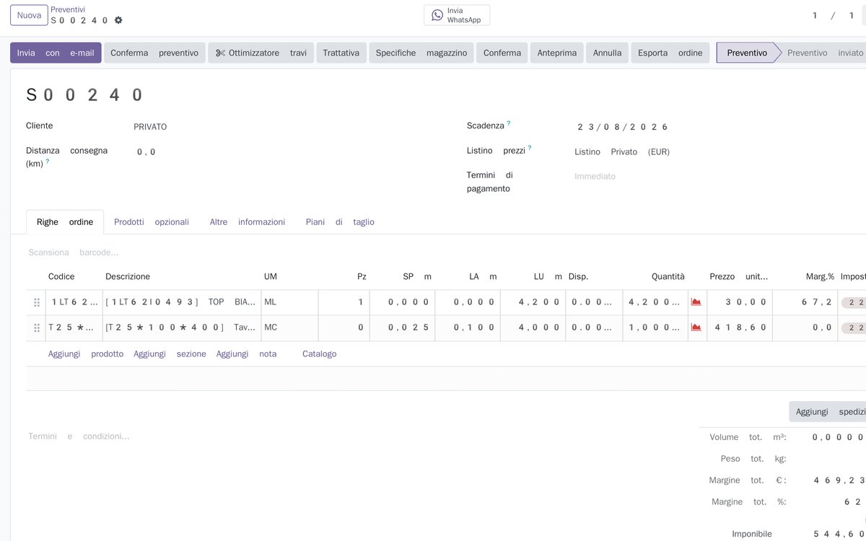Open the UM dropdown showing MC
866x541 pixels.
point(289,327)
